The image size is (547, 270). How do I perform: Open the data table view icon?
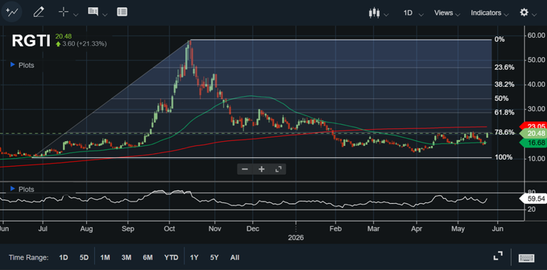122,12
